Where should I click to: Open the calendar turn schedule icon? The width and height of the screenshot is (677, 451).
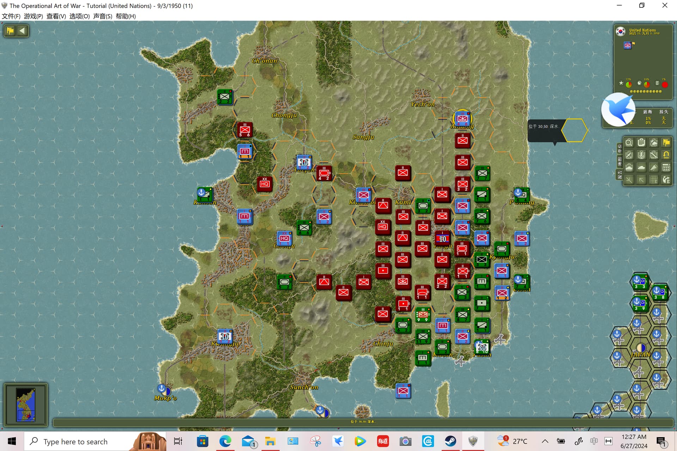666,167
